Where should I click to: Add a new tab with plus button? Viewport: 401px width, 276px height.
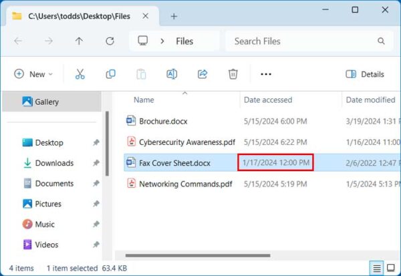[x=174, y=16]
